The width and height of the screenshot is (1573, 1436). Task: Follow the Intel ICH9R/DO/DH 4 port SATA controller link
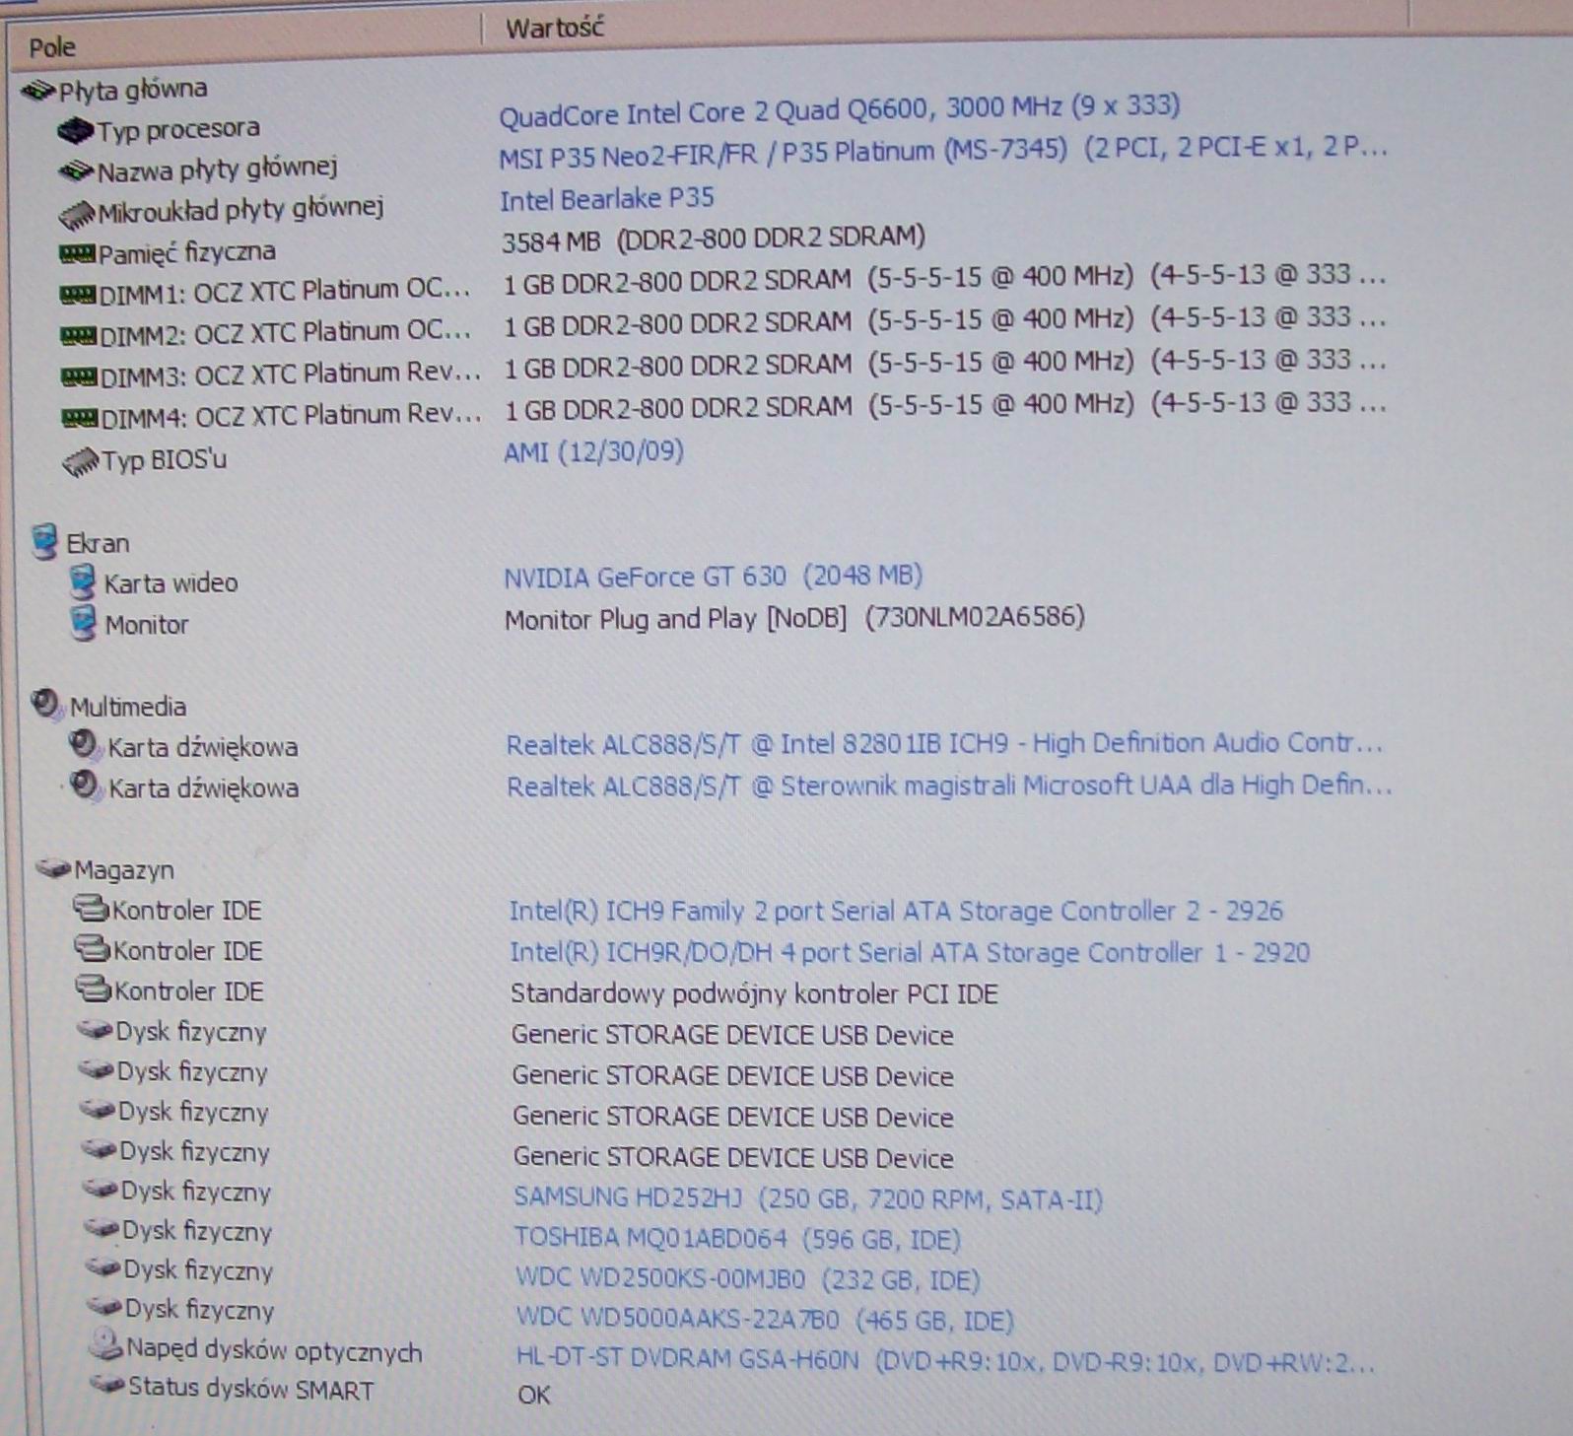tap(910, 952)
